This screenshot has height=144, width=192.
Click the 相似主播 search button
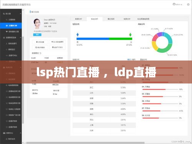(x=40, y=47)
